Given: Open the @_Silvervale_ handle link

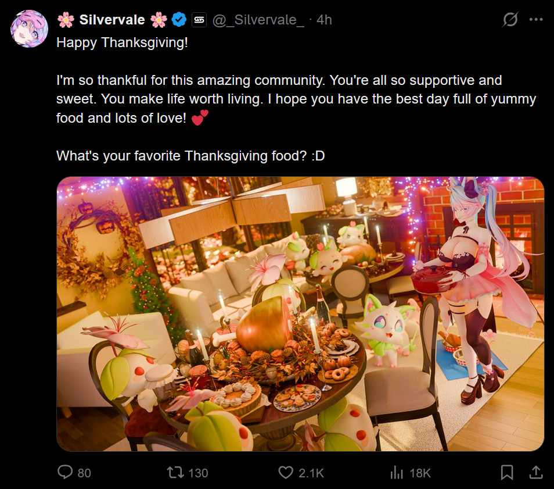Looking at the screenshot, I should 258,20.
